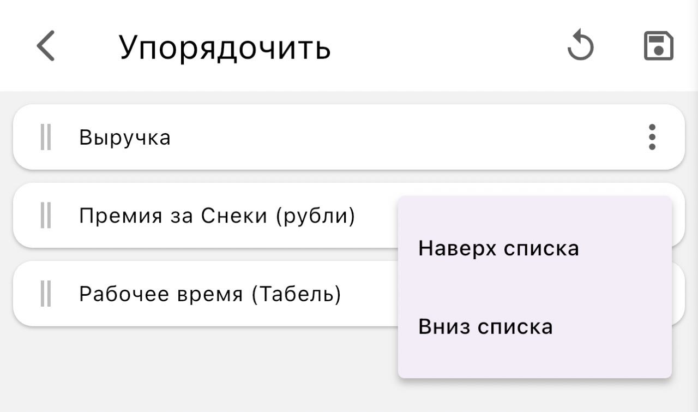Click the empty middle of the Выручка card

(382, 137)
